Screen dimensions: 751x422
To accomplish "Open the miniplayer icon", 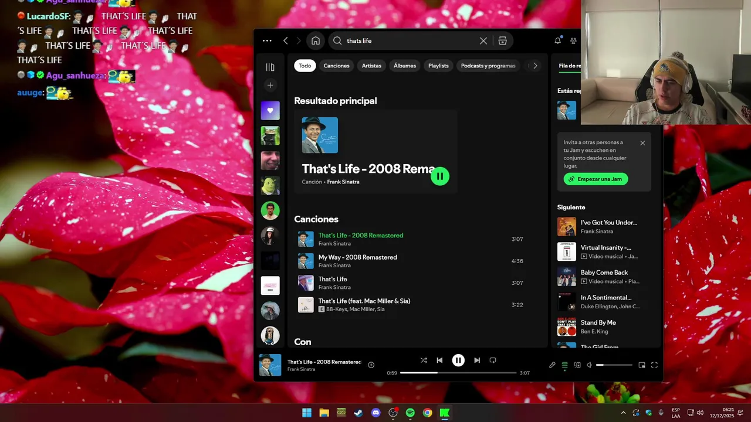I will [642, 365].
